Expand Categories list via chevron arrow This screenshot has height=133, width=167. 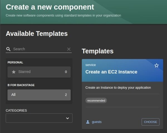click(x=67, y=118)
